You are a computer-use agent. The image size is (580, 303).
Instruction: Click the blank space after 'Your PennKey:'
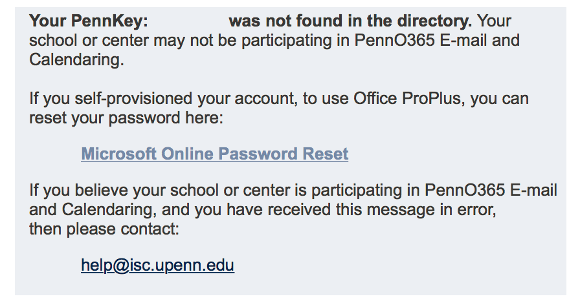tap(188, 21)
